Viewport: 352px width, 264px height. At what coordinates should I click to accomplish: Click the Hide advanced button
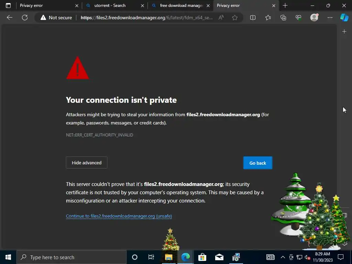86,163
